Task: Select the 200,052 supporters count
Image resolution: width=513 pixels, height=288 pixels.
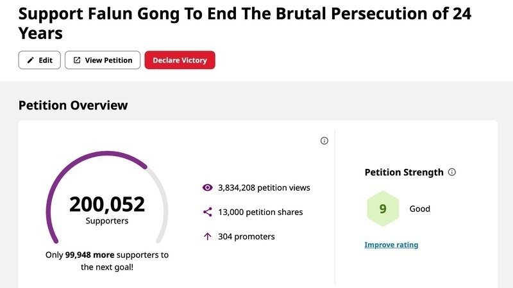Action: click(x=107, y=205)
